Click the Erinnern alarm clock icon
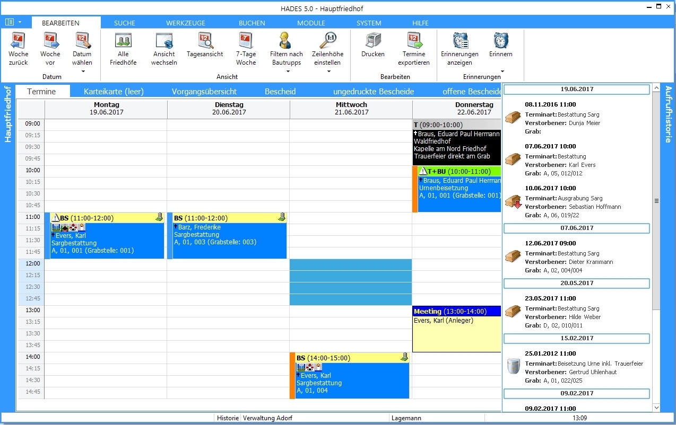This screenshot has height=425, width=676. coord(500,41)
